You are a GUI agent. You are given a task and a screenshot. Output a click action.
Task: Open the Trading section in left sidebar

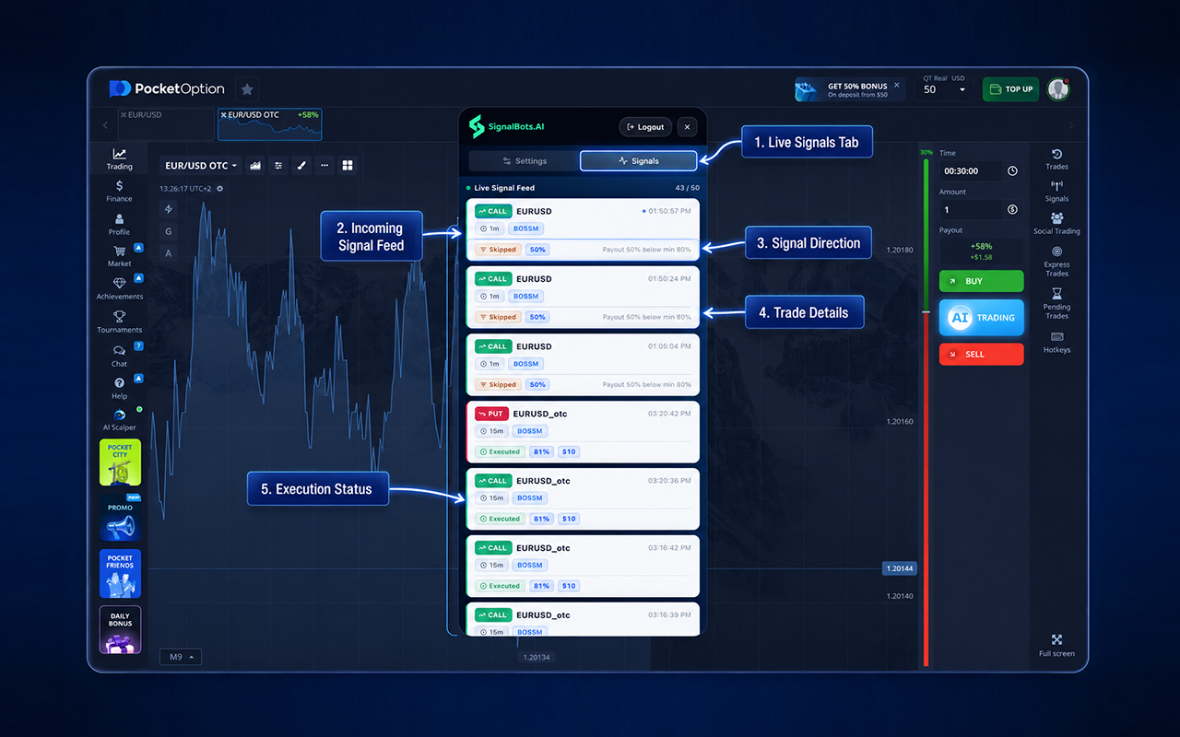pos(119,158)
